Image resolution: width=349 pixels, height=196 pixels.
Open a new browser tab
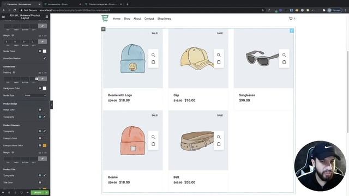click(127, 4)
